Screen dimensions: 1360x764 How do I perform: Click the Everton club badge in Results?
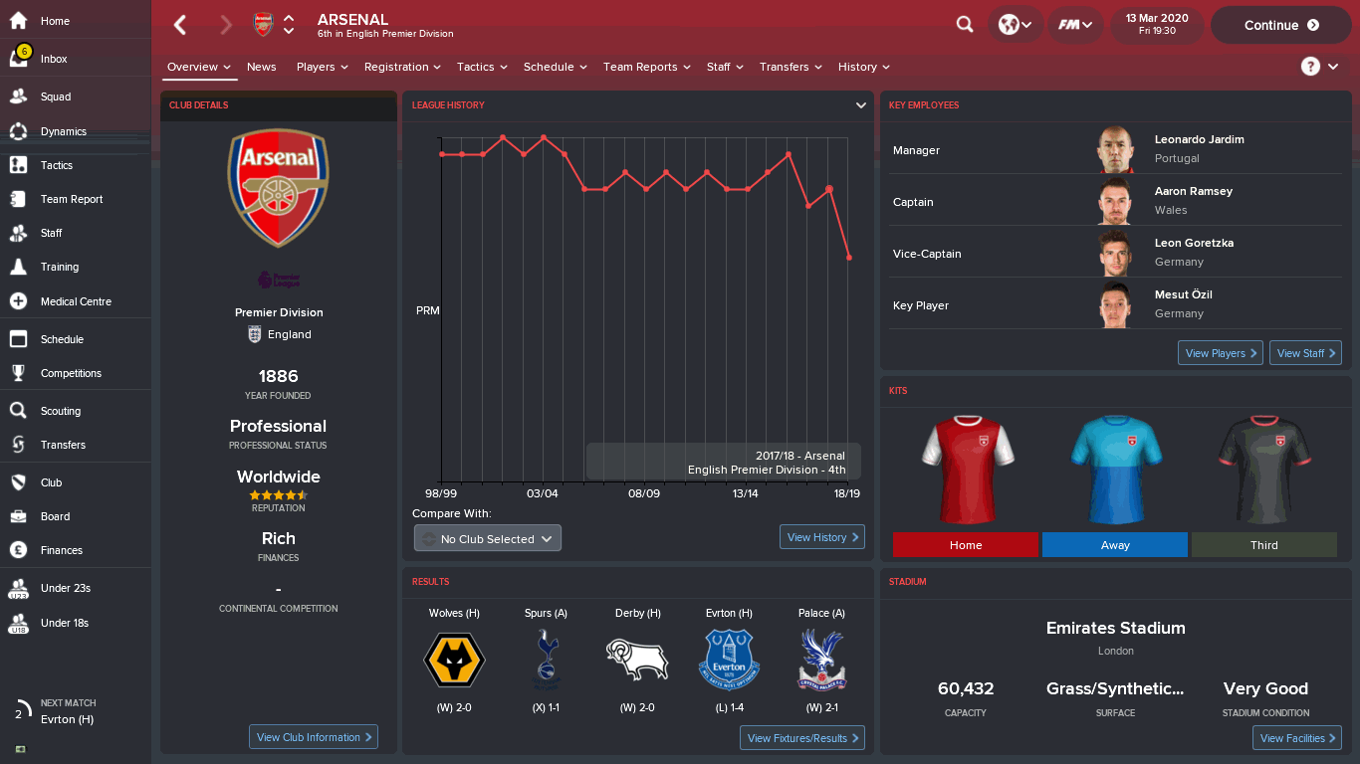[x=729, y=660]
